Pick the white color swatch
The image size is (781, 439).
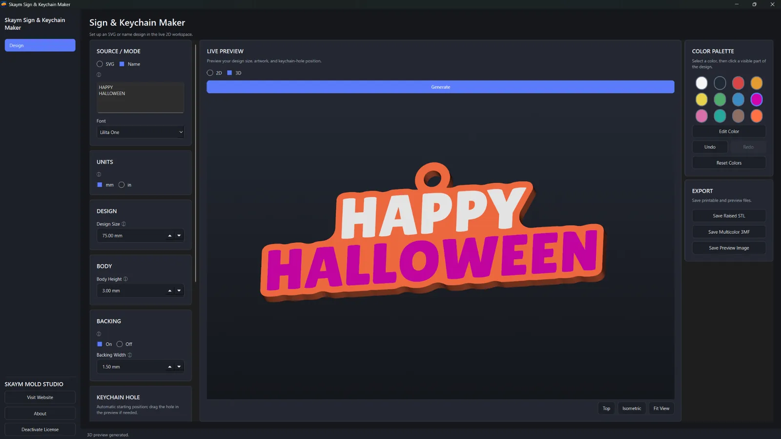701,83
